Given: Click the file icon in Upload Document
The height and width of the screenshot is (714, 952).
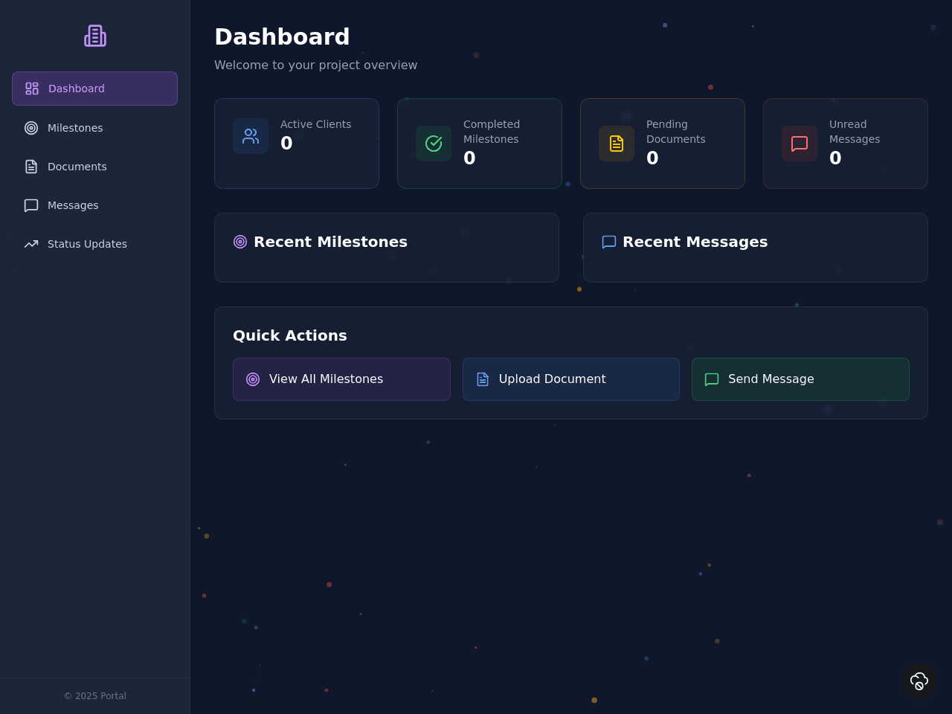Looking at the screenshot, I should tap(483, 379).
